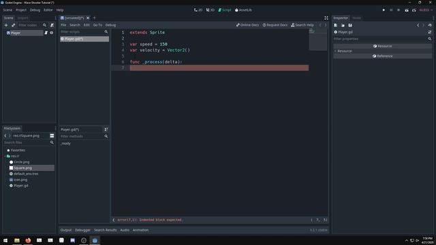Open Inspector object history icon
436x245 pixels.
coord(430,25)
